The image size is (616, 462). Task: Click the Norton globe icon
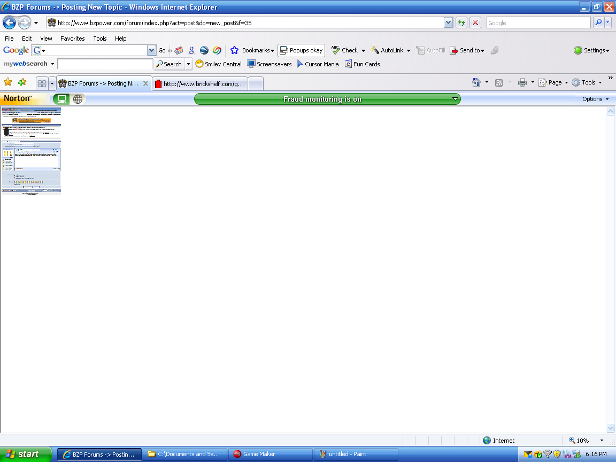tap(78, 99)
